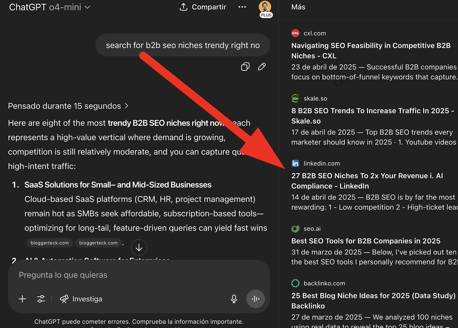Click the ChatGPT puede cometer errores disclaimer
The height and width of the screenshot is (328, 458).
click(139, 322)
